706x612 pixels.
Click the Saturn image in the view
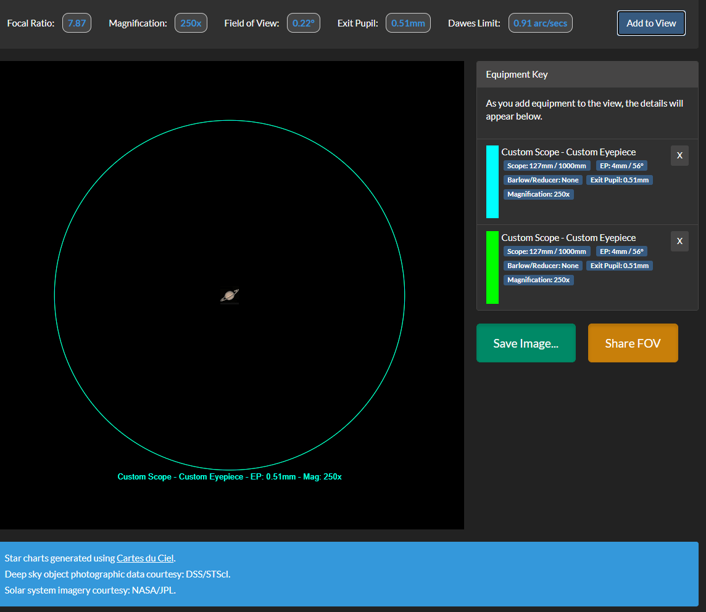230,296
